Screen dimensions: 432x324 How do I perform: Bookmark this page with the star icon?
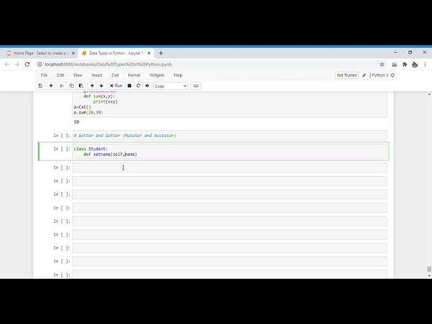tap(382, 64)
